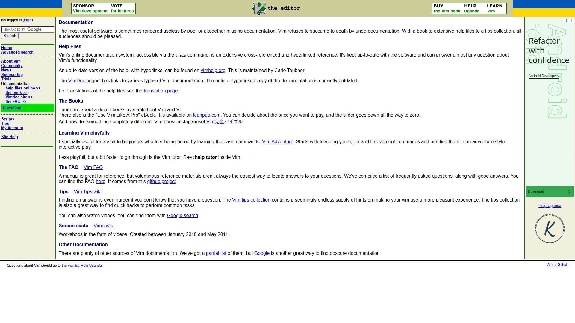
Task: Open the github project link
Action: click(161, 182)
